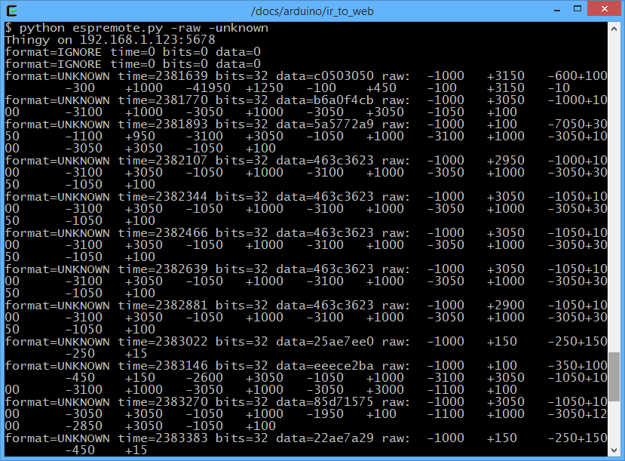Click the command 'python espremote.py -raw -unknown'
Viewport: 625px width, 461px height.
point(144,28)
